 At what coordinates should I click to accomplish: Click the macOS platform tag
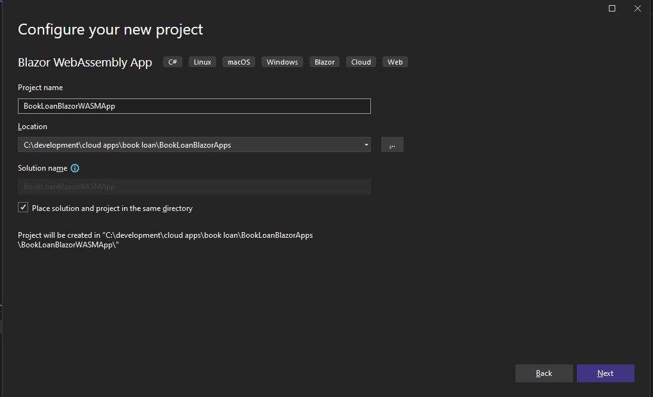pos(239,62)
